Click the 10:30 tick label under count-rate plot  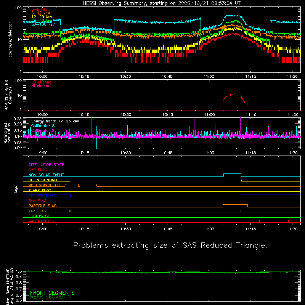[x=125, y=77]
